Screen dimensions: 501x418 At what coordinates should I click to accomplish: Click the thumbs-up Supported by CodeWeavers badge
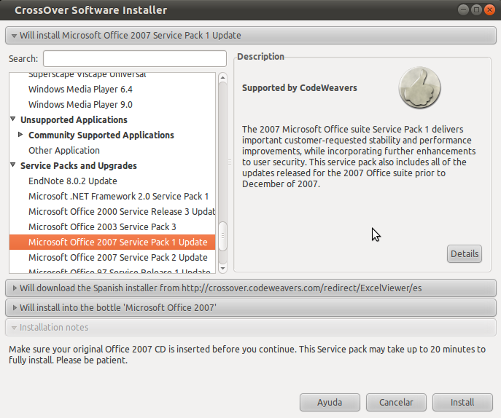point(419,88)
